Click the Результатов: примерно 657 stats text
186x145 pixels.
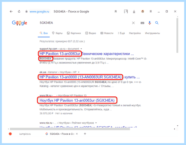click(62, 41)
